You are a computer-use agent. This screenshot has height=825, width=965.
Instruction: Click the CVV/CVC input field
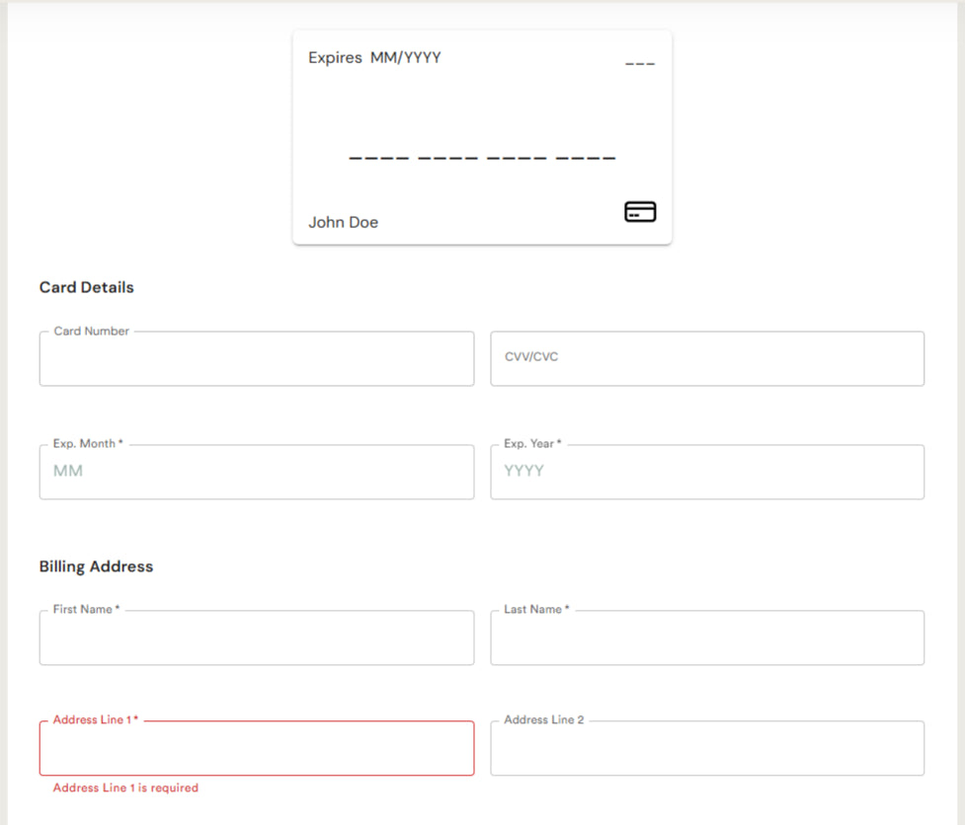coord(706,359)
